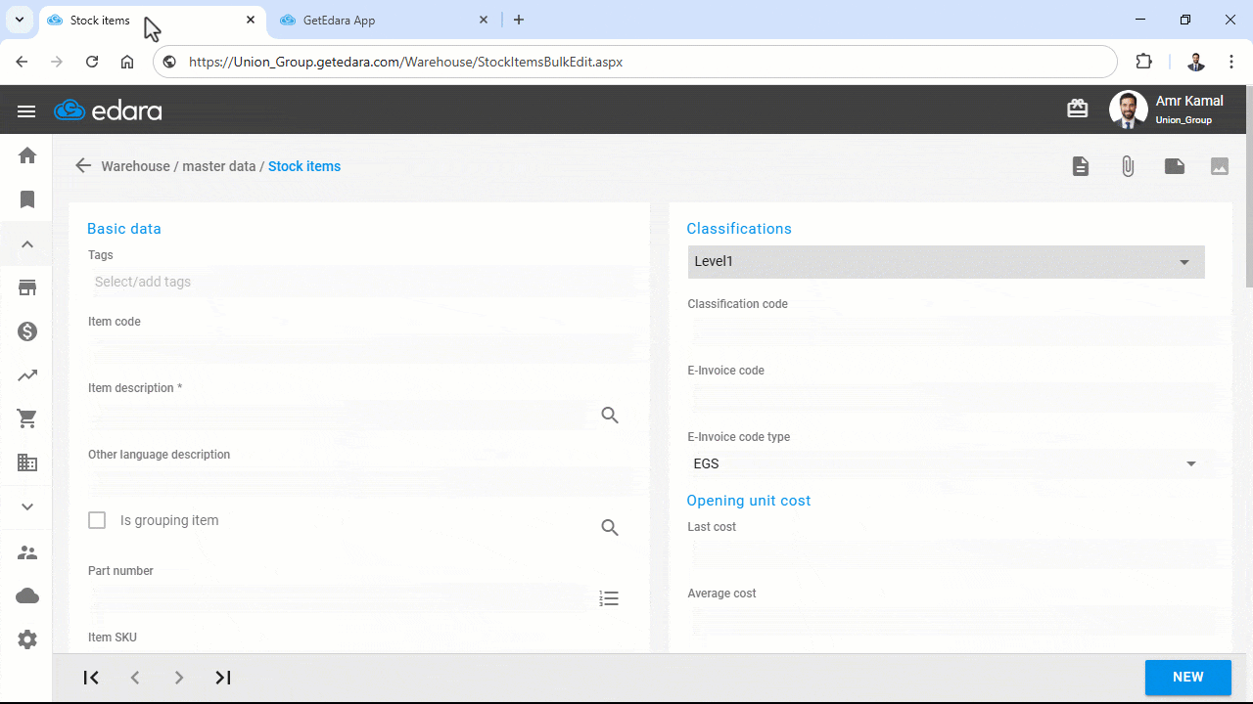Click the back arrow beside Warehouse breadcrumb
This screenshot has height=704, width=1253.
click(83, 166)
